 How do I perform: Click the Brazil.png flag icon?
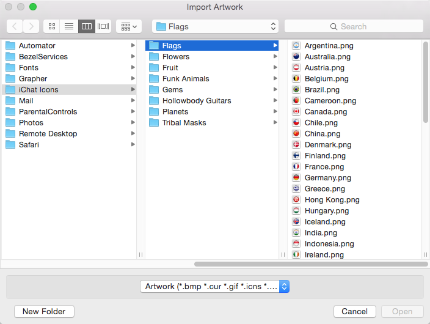[x=296, y=89]
